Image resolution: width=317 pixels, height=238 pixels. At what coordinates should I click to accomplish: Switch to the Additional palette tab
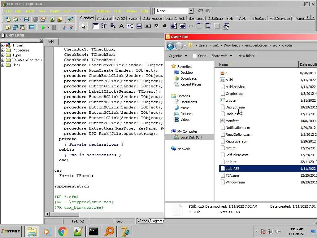coord(104,18)
